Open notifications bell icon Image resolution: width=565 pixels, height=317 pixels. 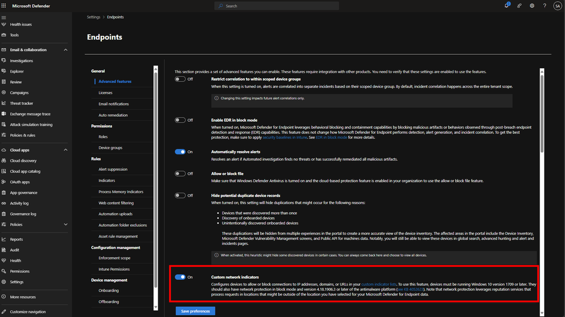click(507, 6)
